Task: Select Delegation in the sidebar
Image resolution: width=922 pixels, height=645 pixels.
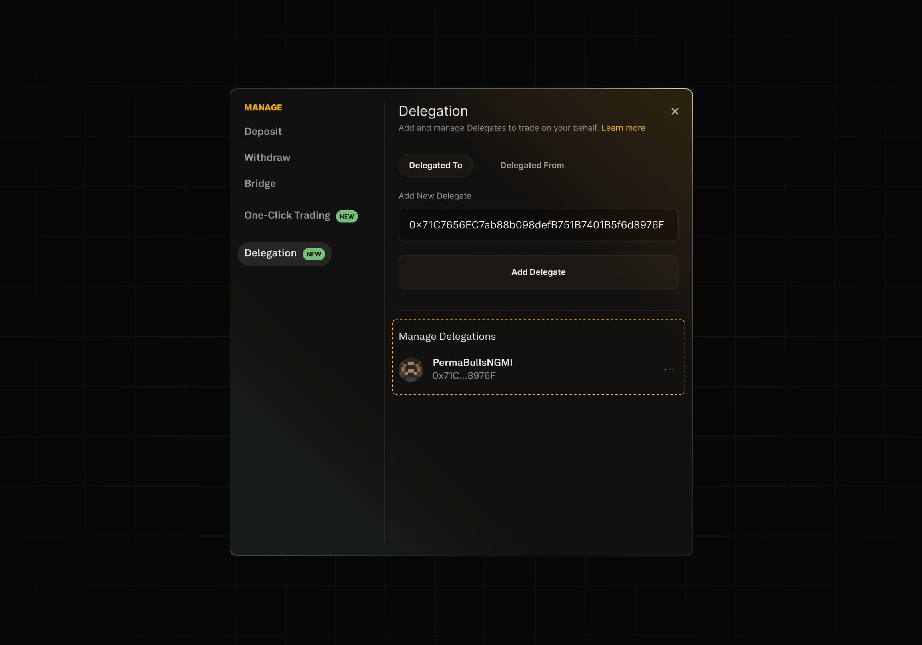Action: (x=270, y=253)
